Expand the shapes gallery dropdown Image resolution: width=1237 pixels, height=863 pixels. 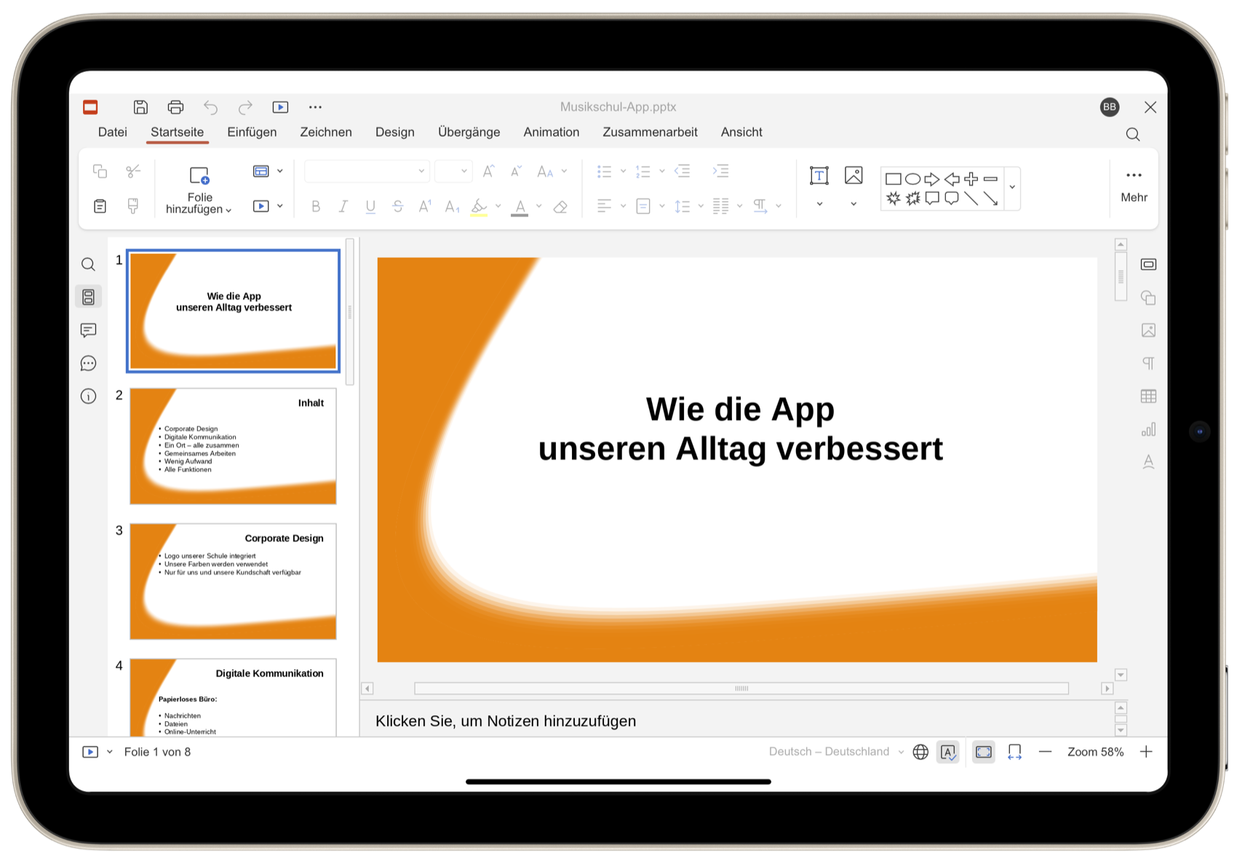pyautogui.click(x=1012, y=188)
